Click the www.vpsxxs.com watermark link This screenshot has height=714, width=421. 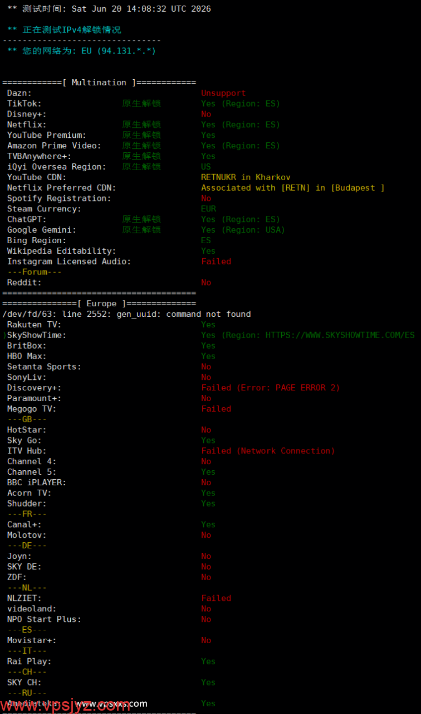(x=112, y=704)
